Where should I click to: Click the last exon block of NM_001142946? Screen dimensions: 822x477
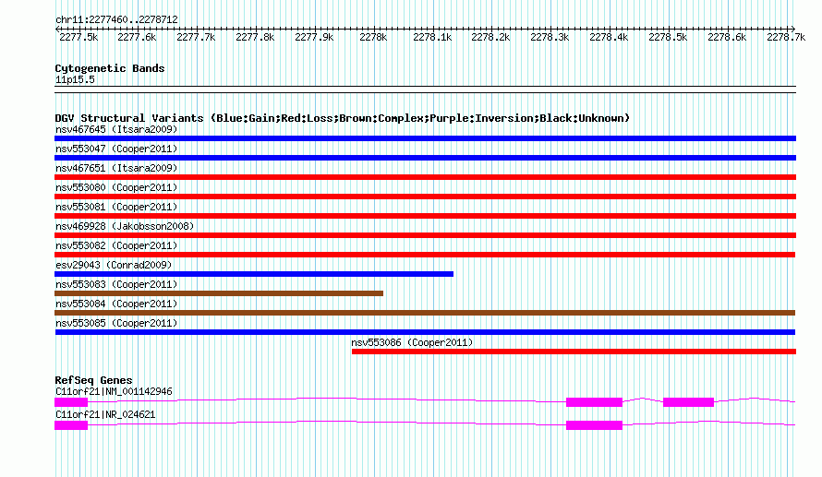[x=688, y=402]
